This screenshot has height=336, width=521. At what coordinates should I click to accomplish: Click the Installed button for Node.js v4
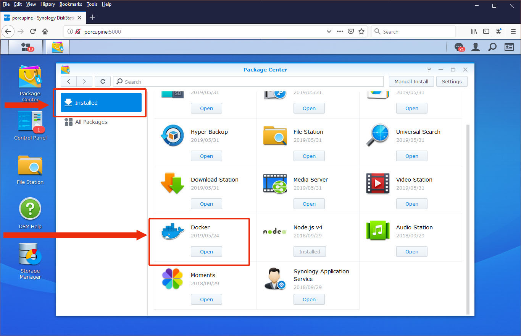pyautogui.click(x=310, y=252)
